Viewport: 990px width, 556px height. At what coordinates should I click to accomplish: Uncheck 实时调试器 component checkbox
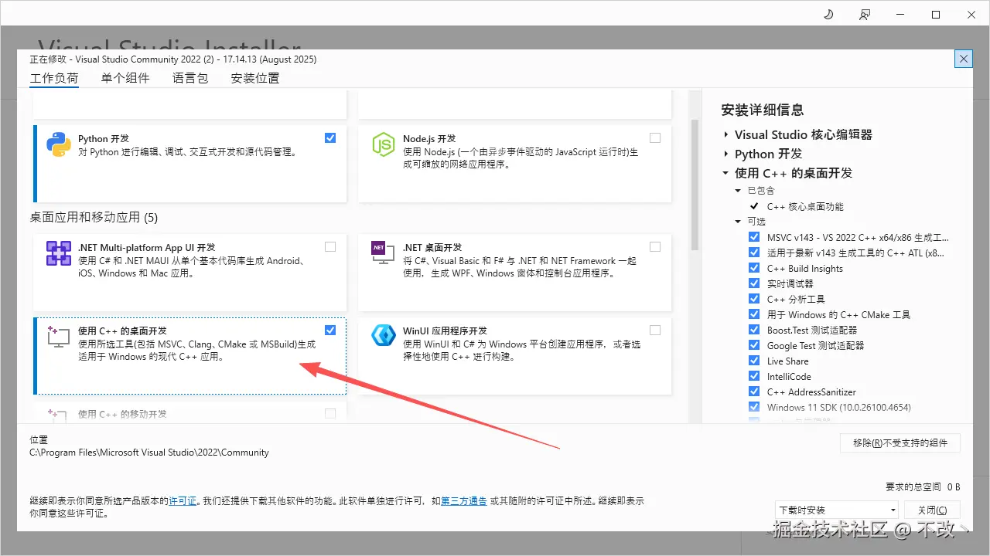pyautogui.click(x=754, y=283)
